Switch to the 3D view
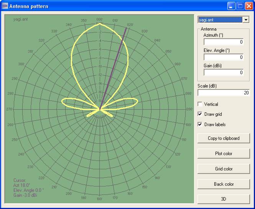 tap(224, 199)
